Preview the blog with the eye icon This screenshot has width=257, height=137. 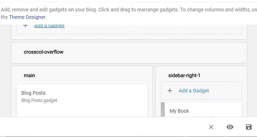(x=230, y=127)
